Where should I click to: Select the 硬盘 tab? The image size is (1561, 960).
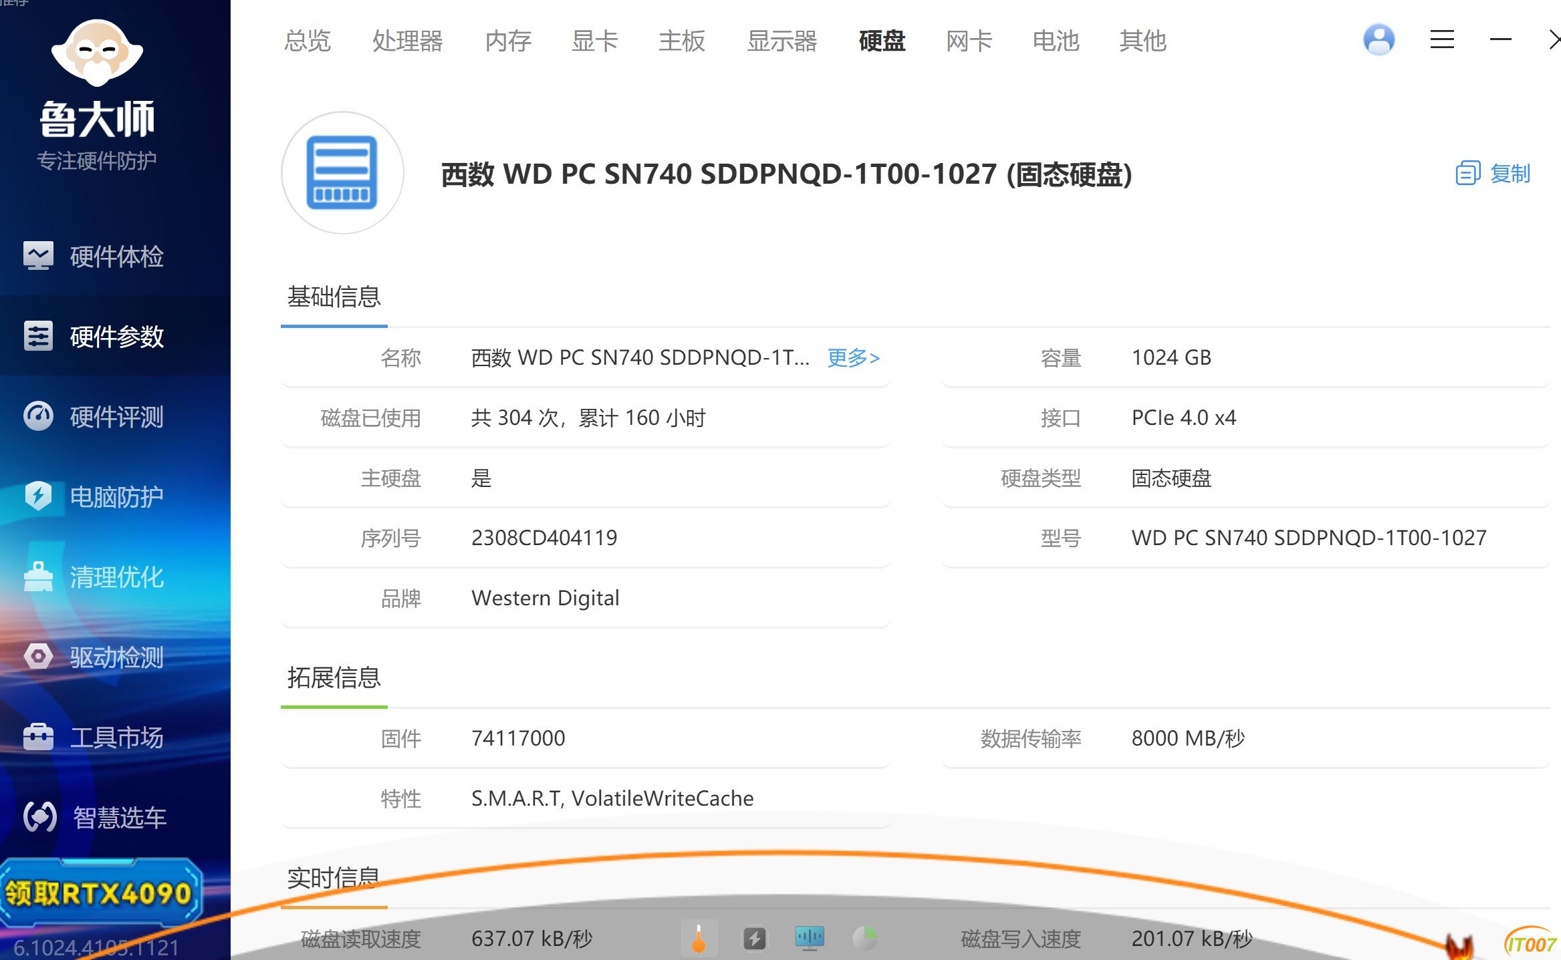[882, 41]
